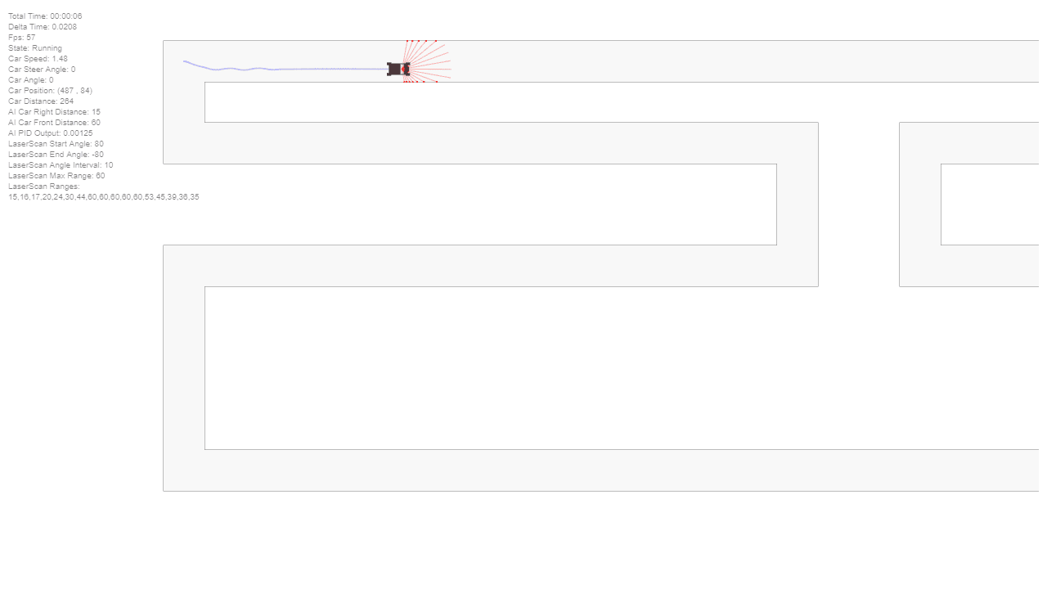This screenshot has width=1047, height=589.
Task: Click the Car Angle label
Action: point(31,80)
